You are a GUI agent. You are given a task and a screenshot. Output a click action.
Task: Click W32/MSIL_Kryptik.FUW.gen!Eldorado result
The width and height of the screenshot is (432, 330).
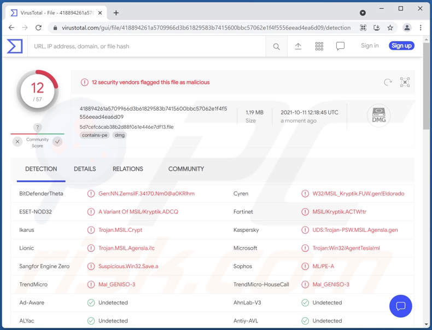click(358, 194)
